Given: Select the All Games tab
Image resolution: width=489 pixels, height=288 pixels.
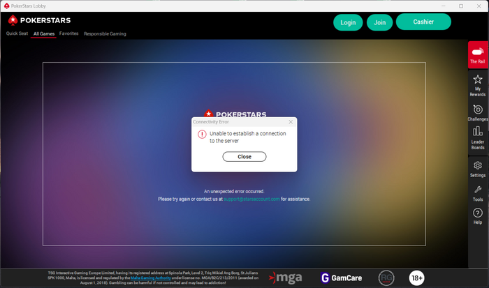Looking at the screenshot, I should click(x=43, y=33).
